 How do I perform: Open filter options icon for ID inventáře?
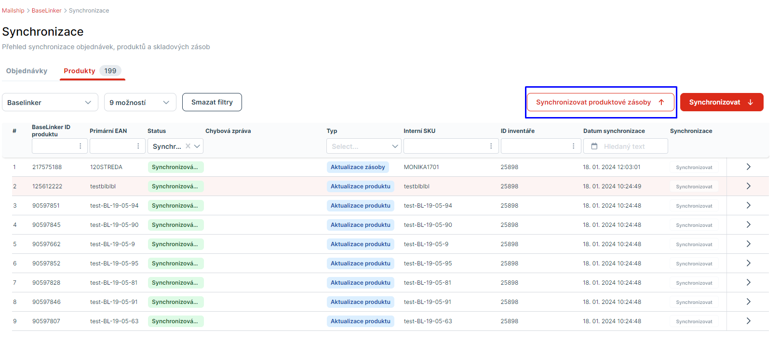(x=573, y=146)
